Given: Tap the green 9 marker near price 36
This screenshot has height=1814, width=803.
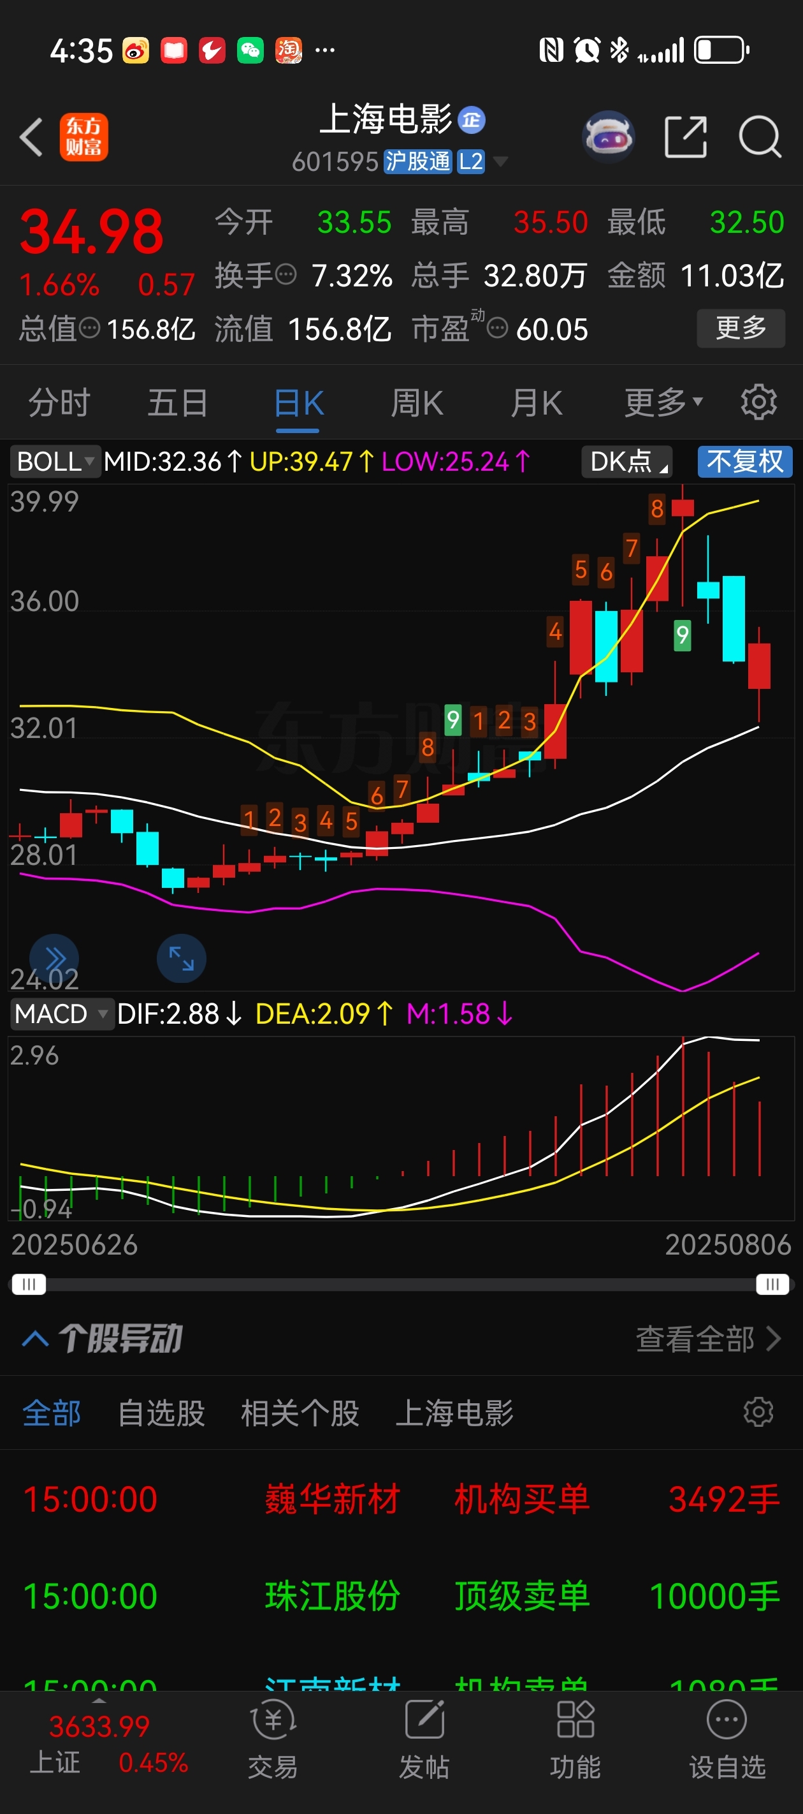Looking at the screenshot, I should [x=682, y=635].
